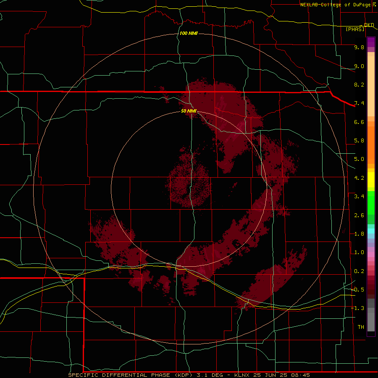Pick the large peach segment of color bar
The width and height of the screenshot is (378, 378).
(x=371, y=86)
